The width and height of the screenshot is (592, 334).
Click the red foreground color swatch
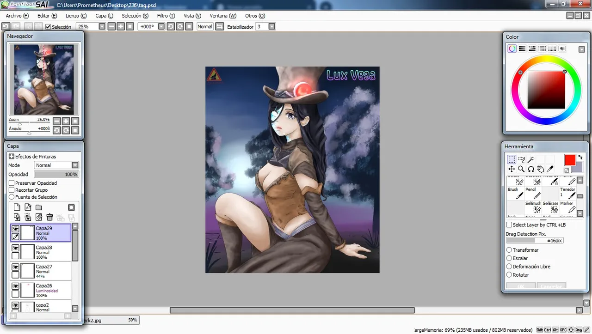[x=570, y=160]
